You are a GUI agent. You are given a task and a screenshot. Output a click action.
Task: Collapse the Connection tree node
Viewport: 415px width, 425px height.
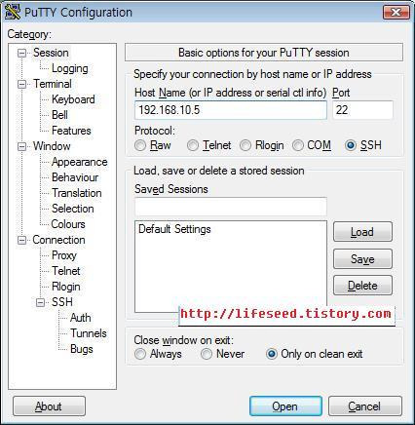click(x=21, y=240)
